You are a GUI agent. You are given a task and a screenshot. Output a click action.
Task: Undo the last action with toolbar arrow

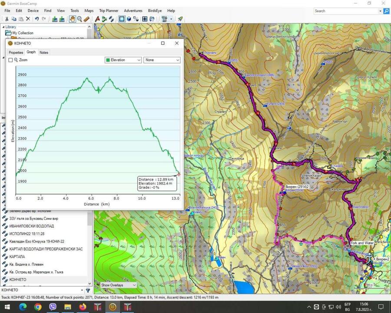(37, 19)
